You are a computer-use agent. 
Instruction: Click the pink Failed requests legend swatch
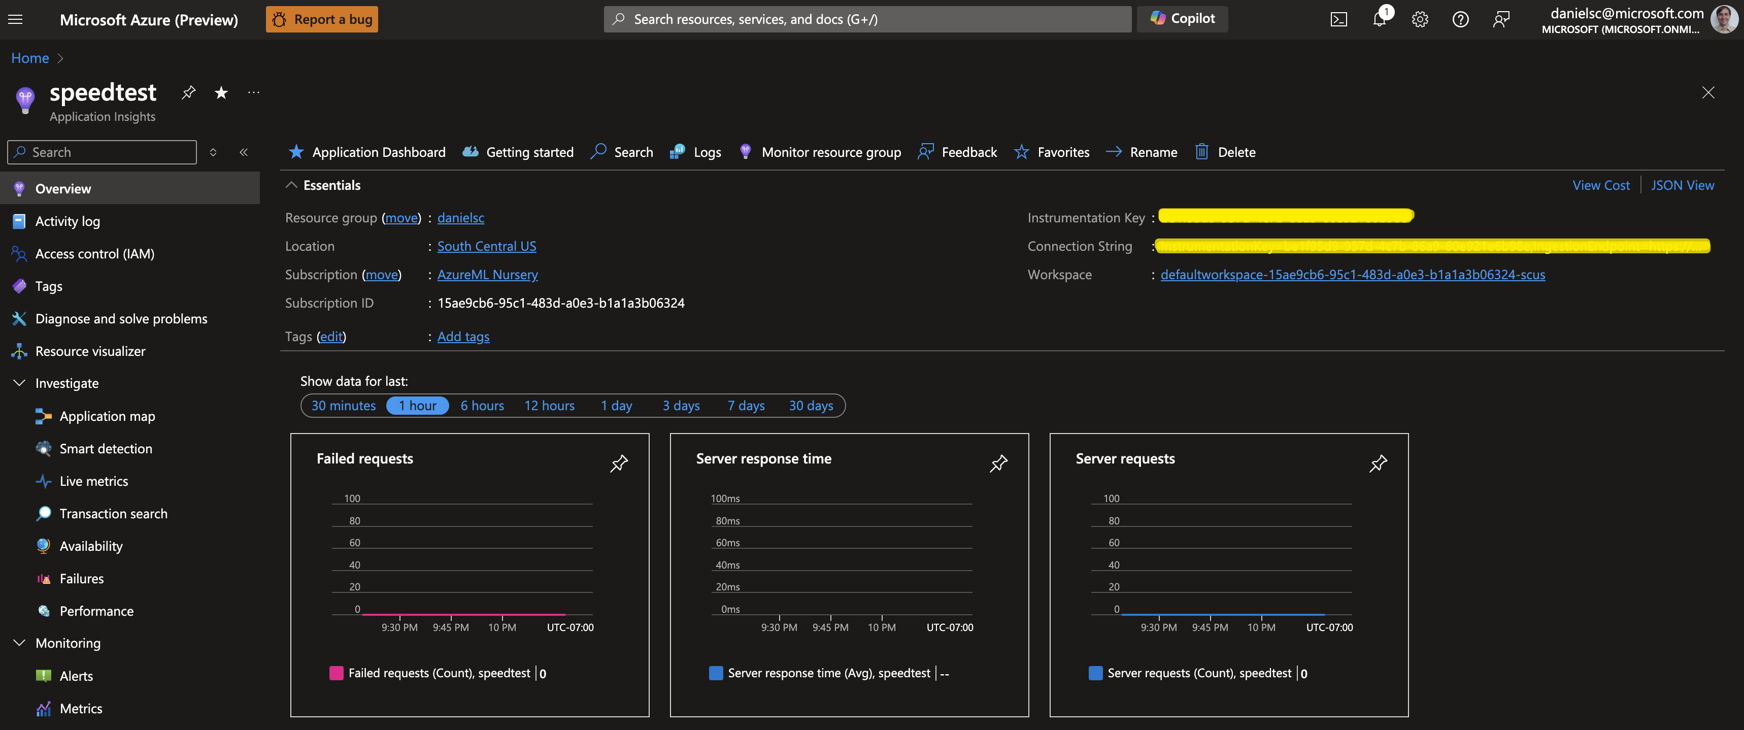(336, 673)
